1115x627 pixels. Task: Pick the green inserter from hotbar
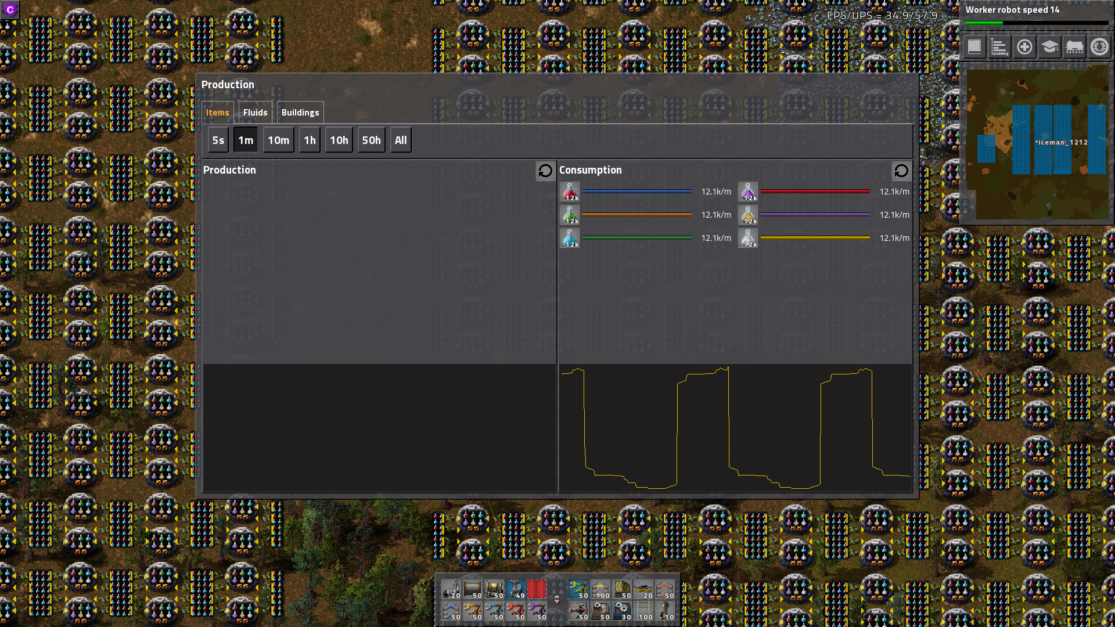pos(579,589)
